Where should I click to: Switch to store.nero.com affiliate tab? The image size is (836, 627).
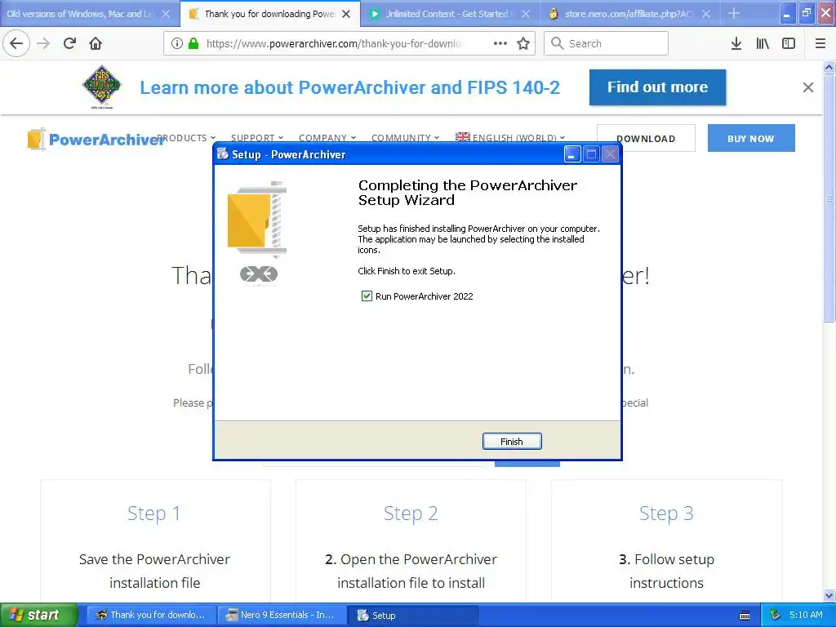coord(629,14)
